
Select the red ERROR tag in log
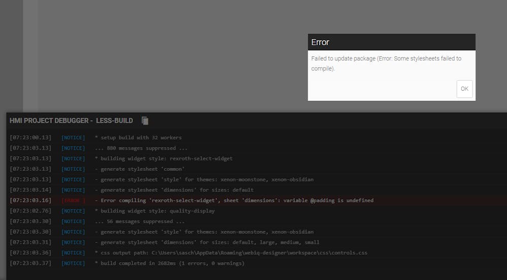tap(73, 200)
